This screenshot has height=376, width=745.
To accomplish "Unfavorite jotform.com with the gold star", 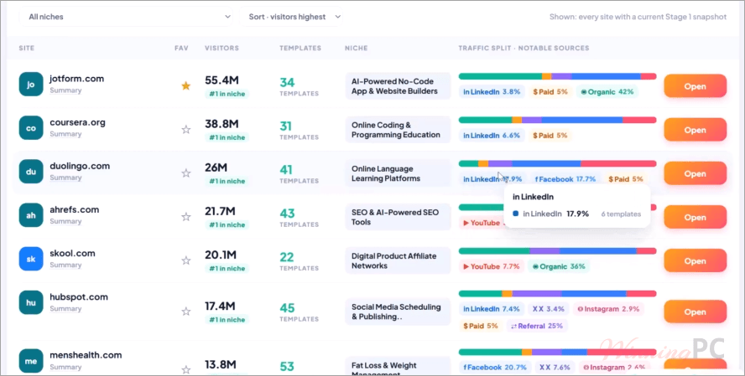I will pyautogui.click(x=186, y=85).
